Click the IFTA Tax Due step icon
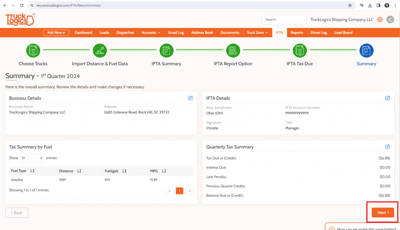400x230 pixels. point(300,51)
